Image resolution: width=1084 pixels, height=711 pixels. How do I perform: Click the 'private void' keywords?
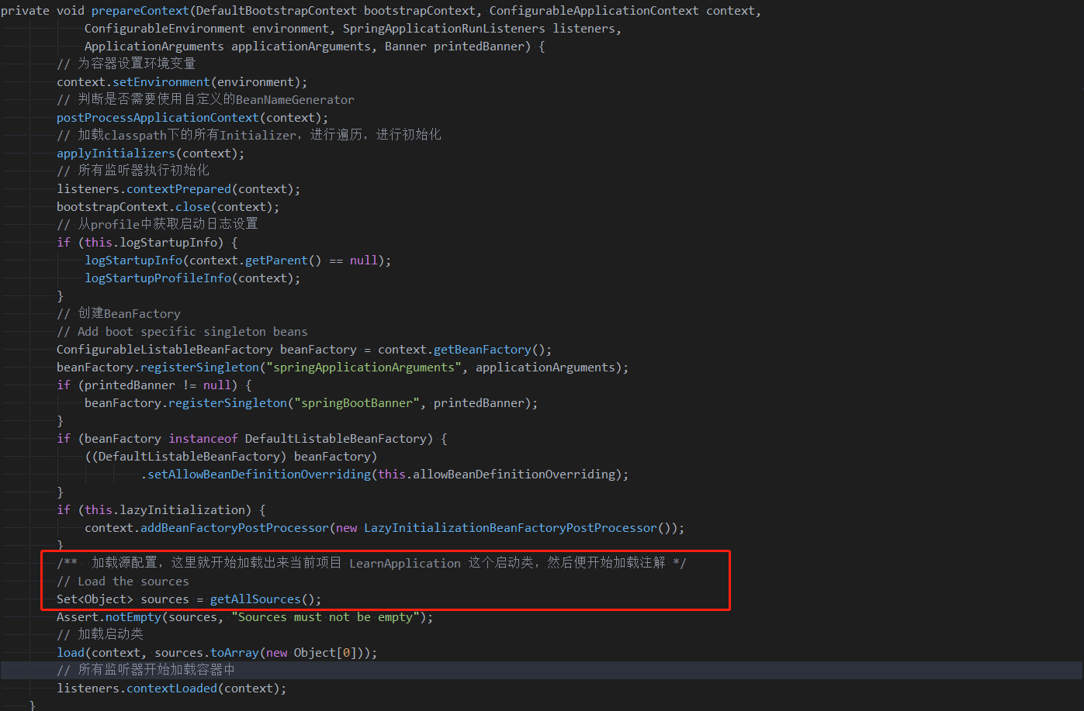click(43, 11)
